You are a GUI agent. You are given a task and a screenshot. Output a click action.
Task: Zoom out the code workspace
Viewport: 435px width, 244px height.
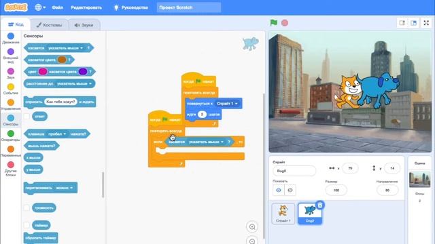coord(252,241)
